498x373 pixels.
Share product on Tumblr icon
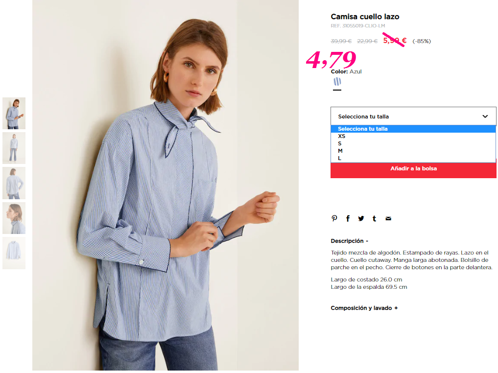pyautogui.click(x=375, y=218)
